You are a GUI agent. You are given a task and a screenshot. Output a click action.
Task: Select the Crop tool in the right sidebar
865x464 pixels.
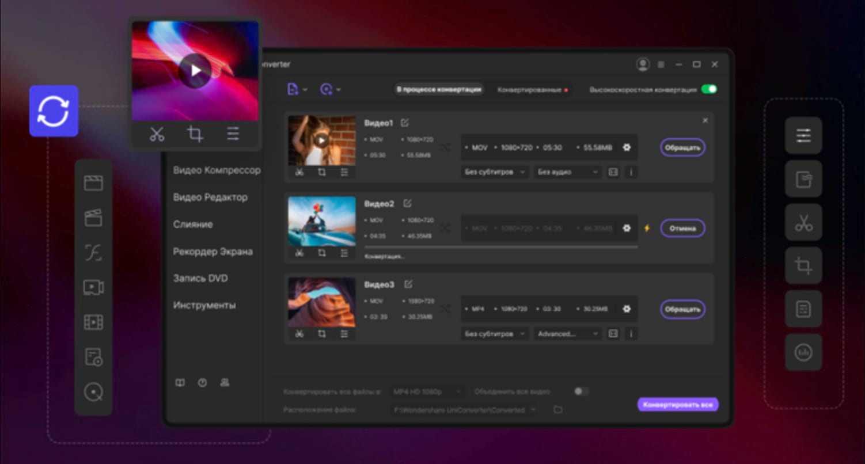803,265
